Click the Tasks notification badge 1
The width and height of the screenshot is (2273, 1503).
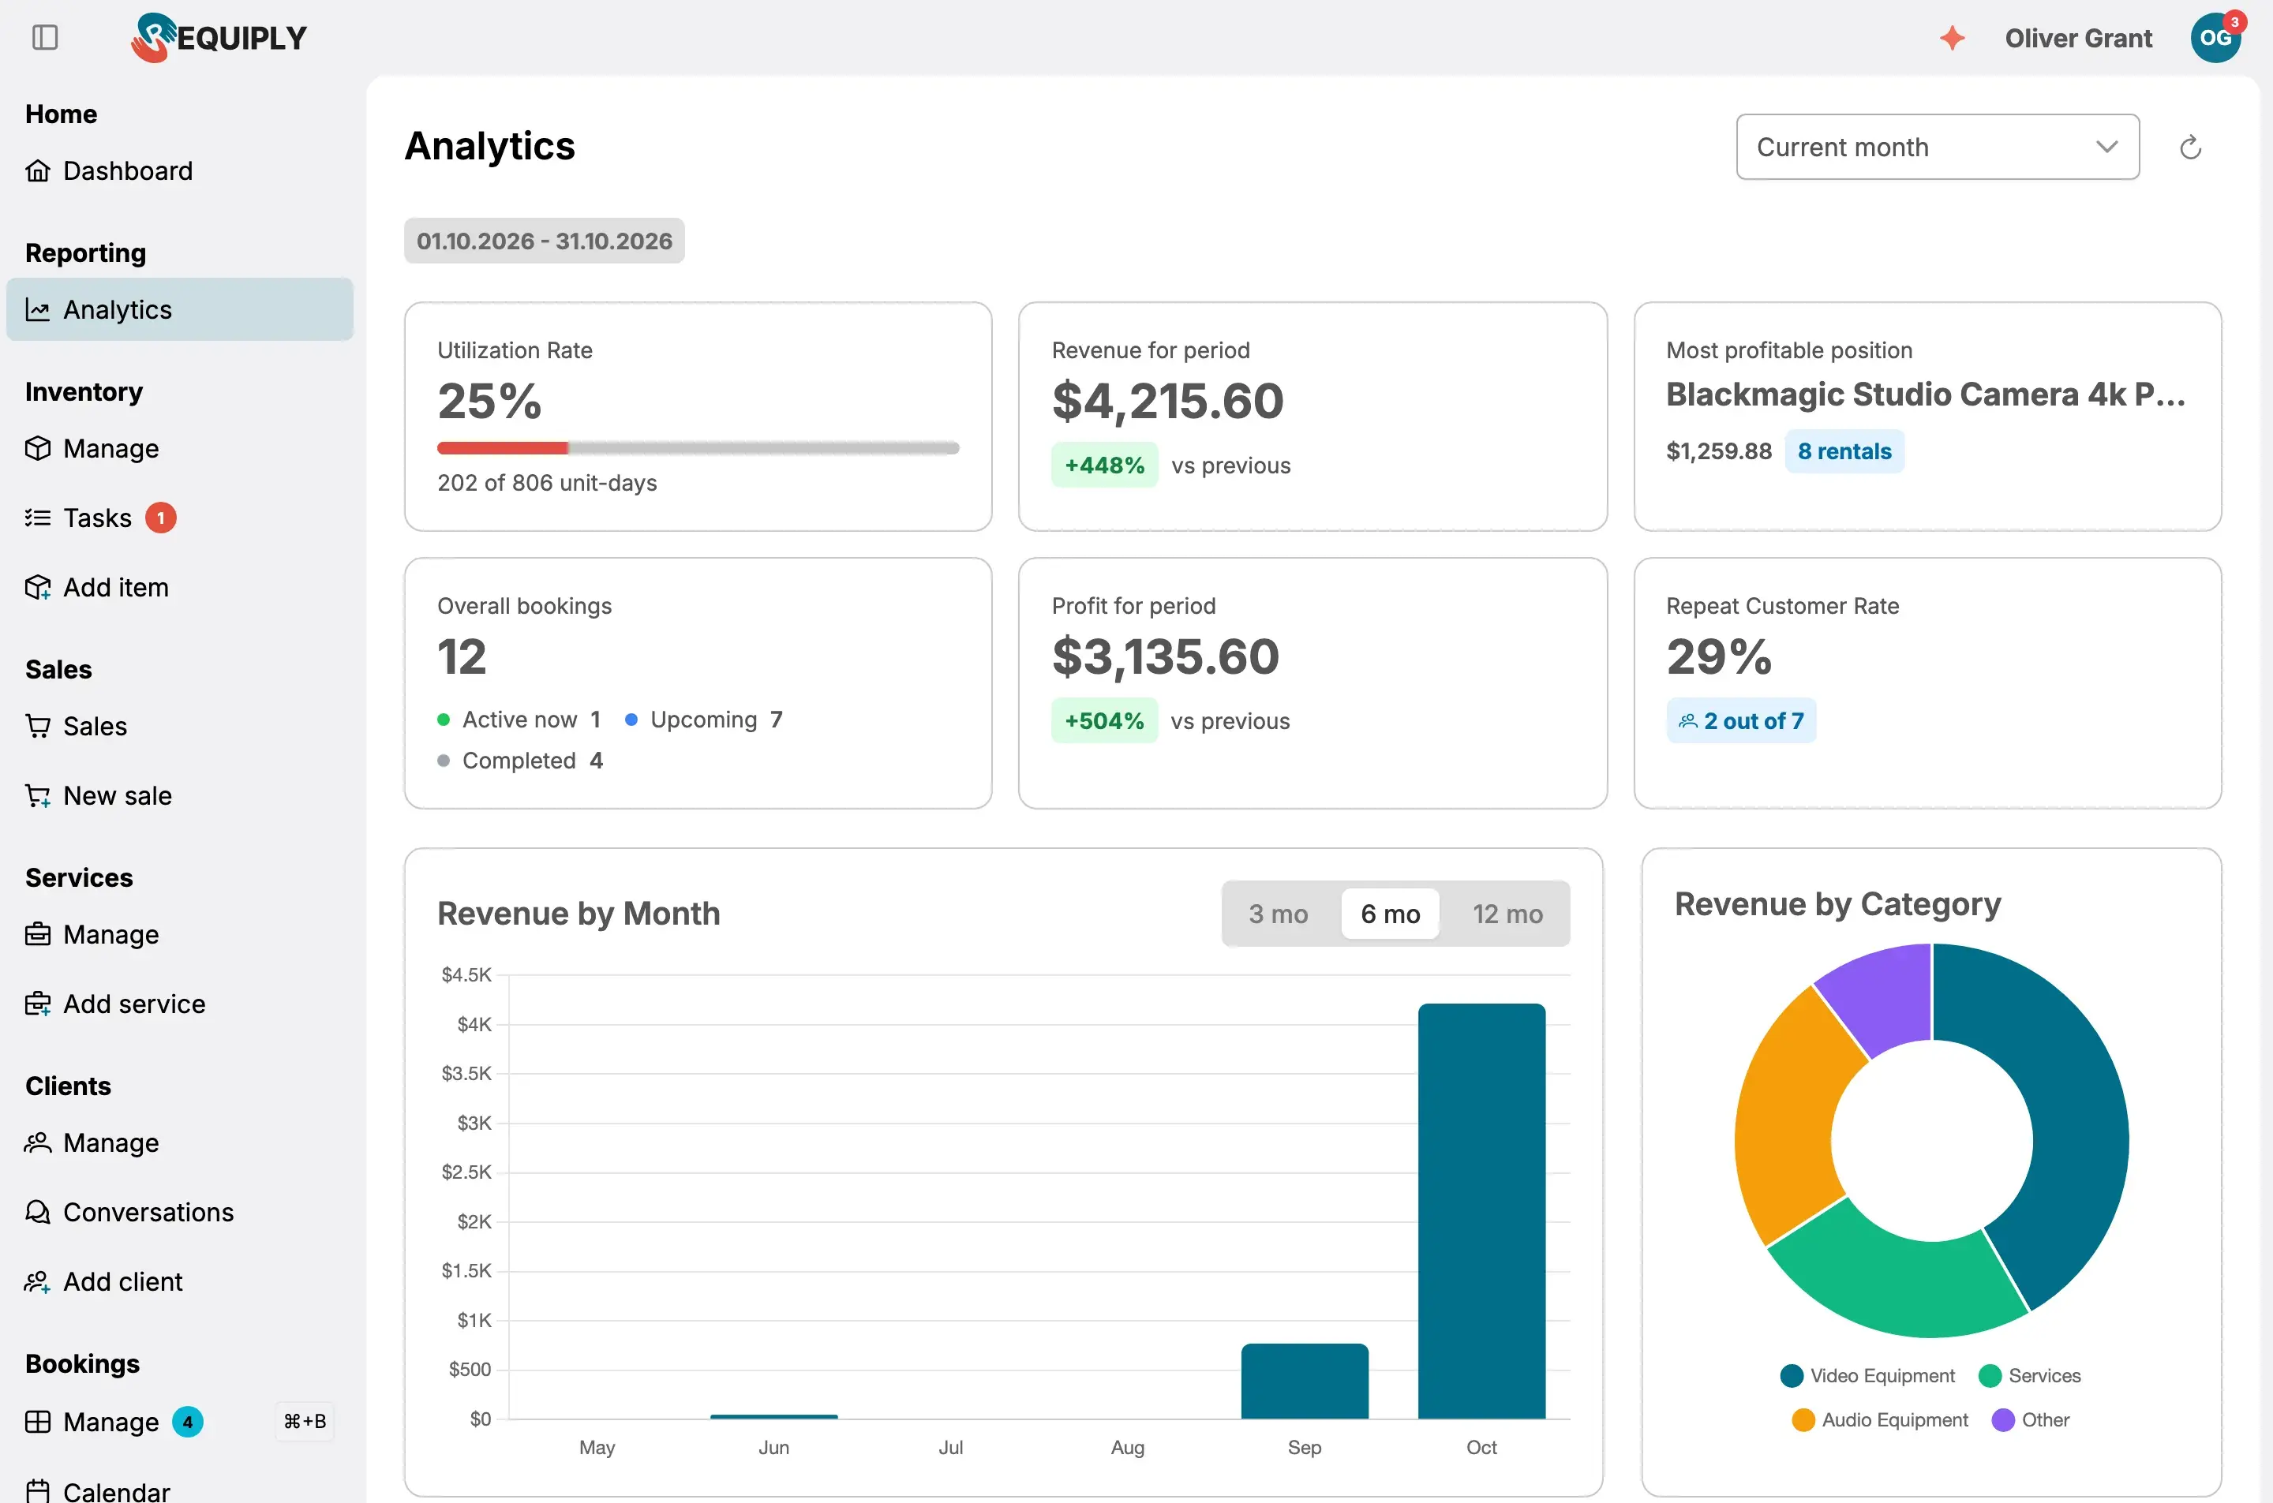(x=160, y=518)
